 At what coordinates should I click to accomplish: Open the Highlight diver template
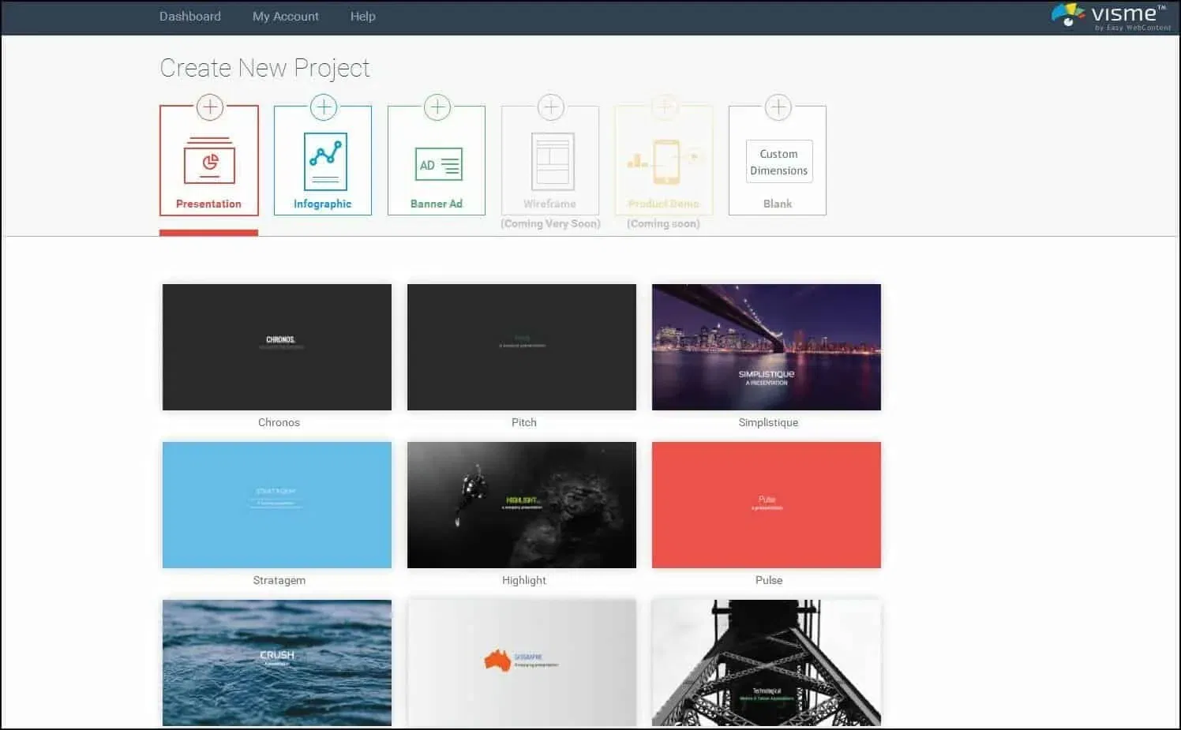(x=522, y=505)
